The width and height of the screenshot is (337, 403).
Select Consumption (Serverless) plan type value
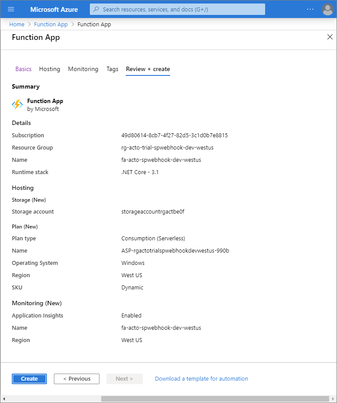[153, 238]
